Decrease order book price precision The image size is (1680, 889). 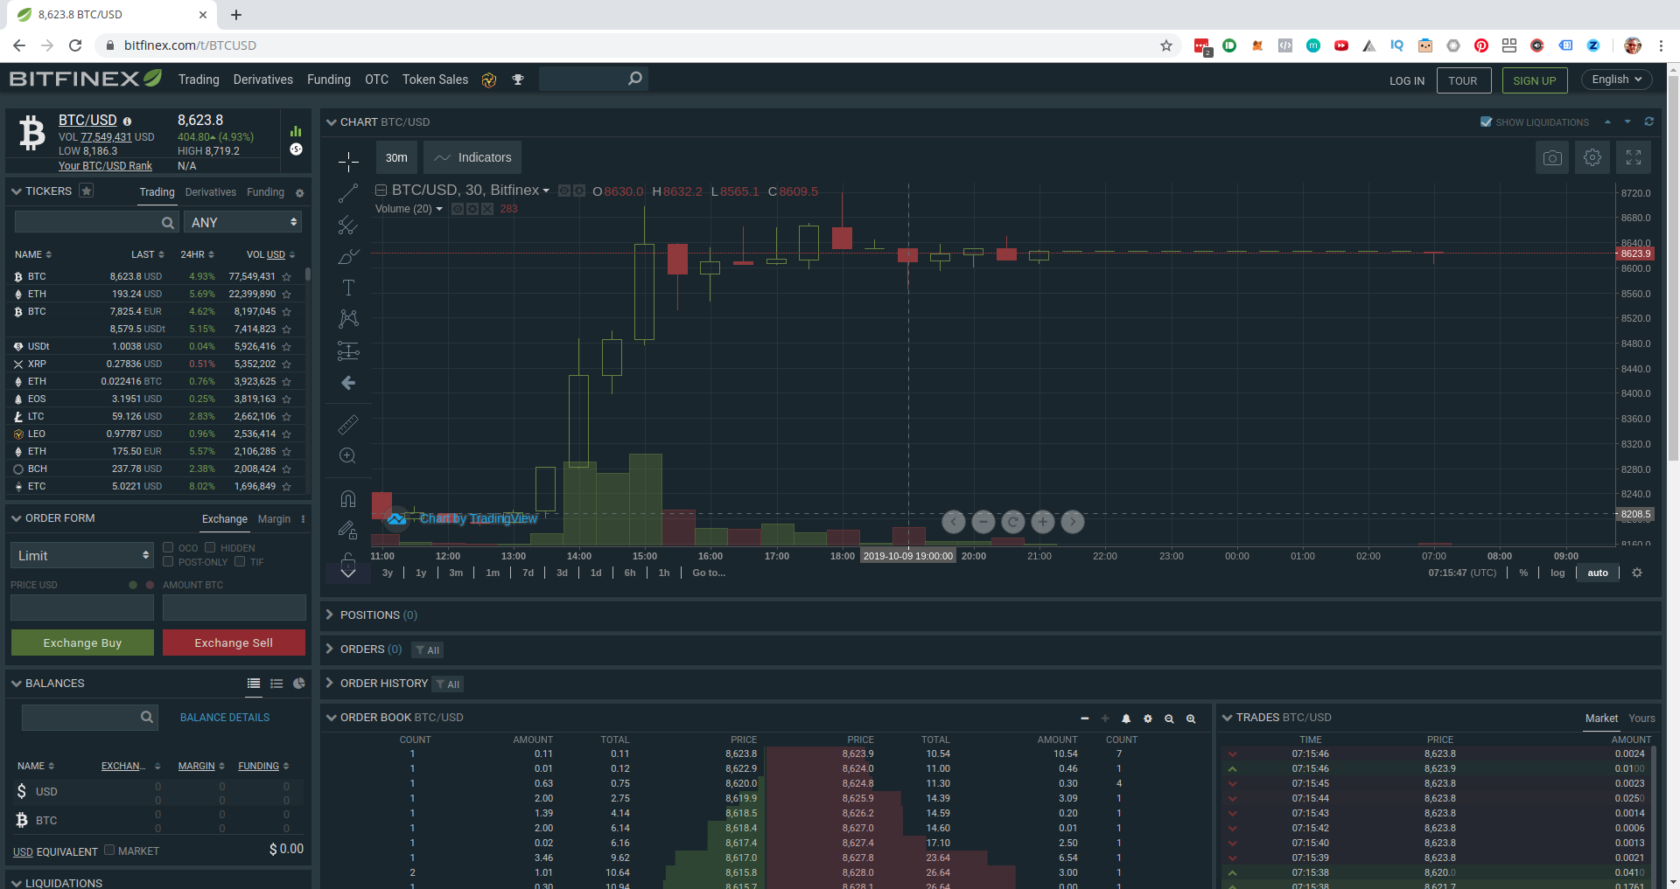point(1084,719)
